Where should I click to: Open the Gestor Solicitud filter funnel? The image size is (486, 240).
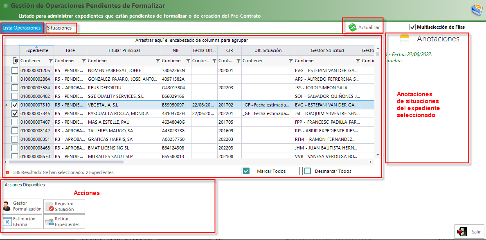click(358, 61)
